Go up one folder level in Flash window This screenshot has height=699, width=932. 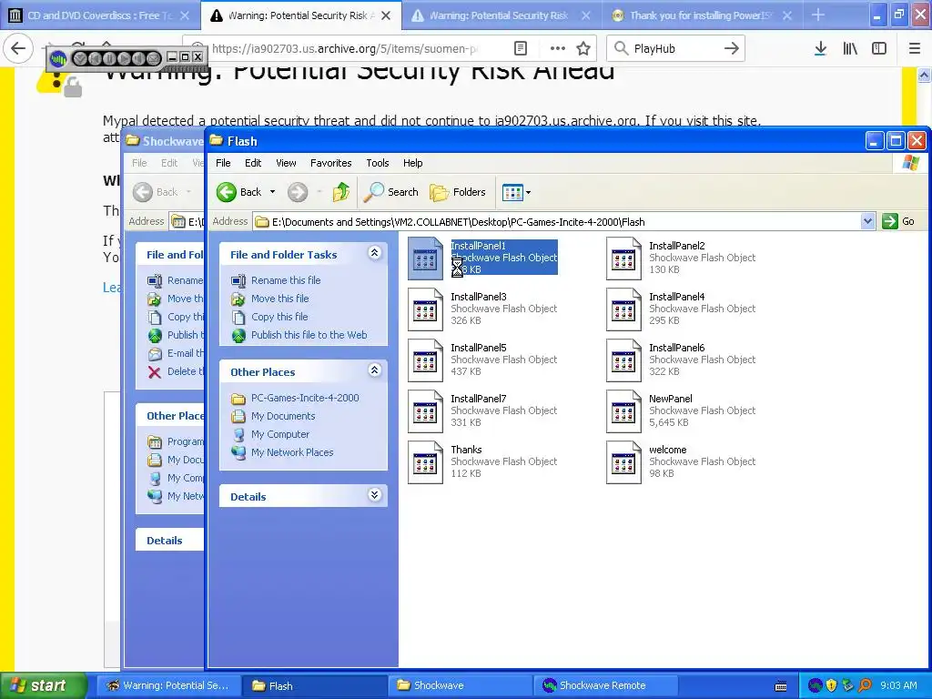point(341,192)
